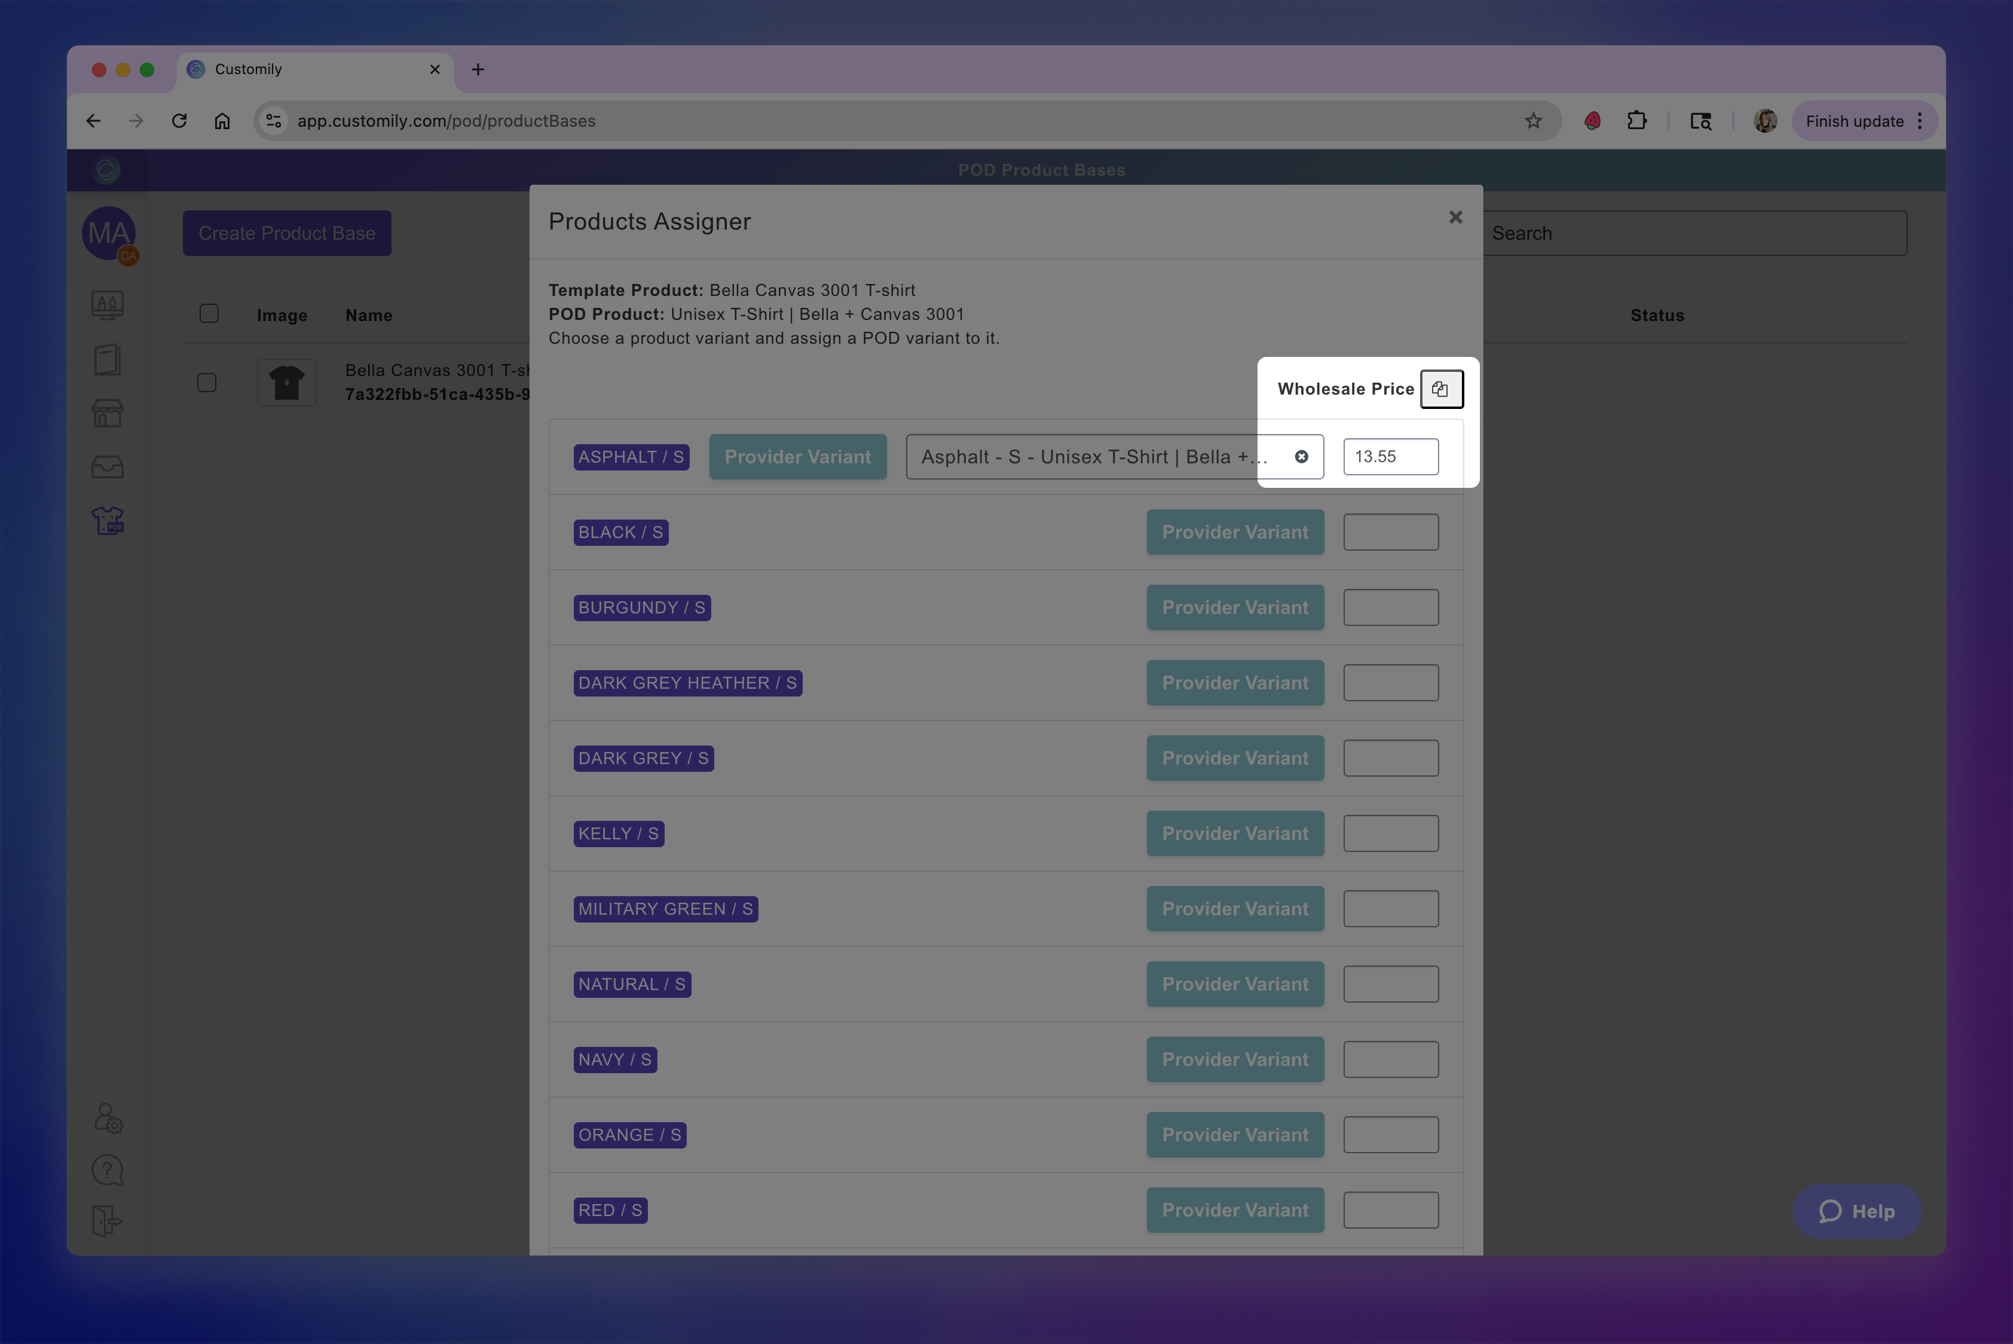Screen dimensions: 2013x1344
Task: Open a new browser tab
Action: point(478,69)
